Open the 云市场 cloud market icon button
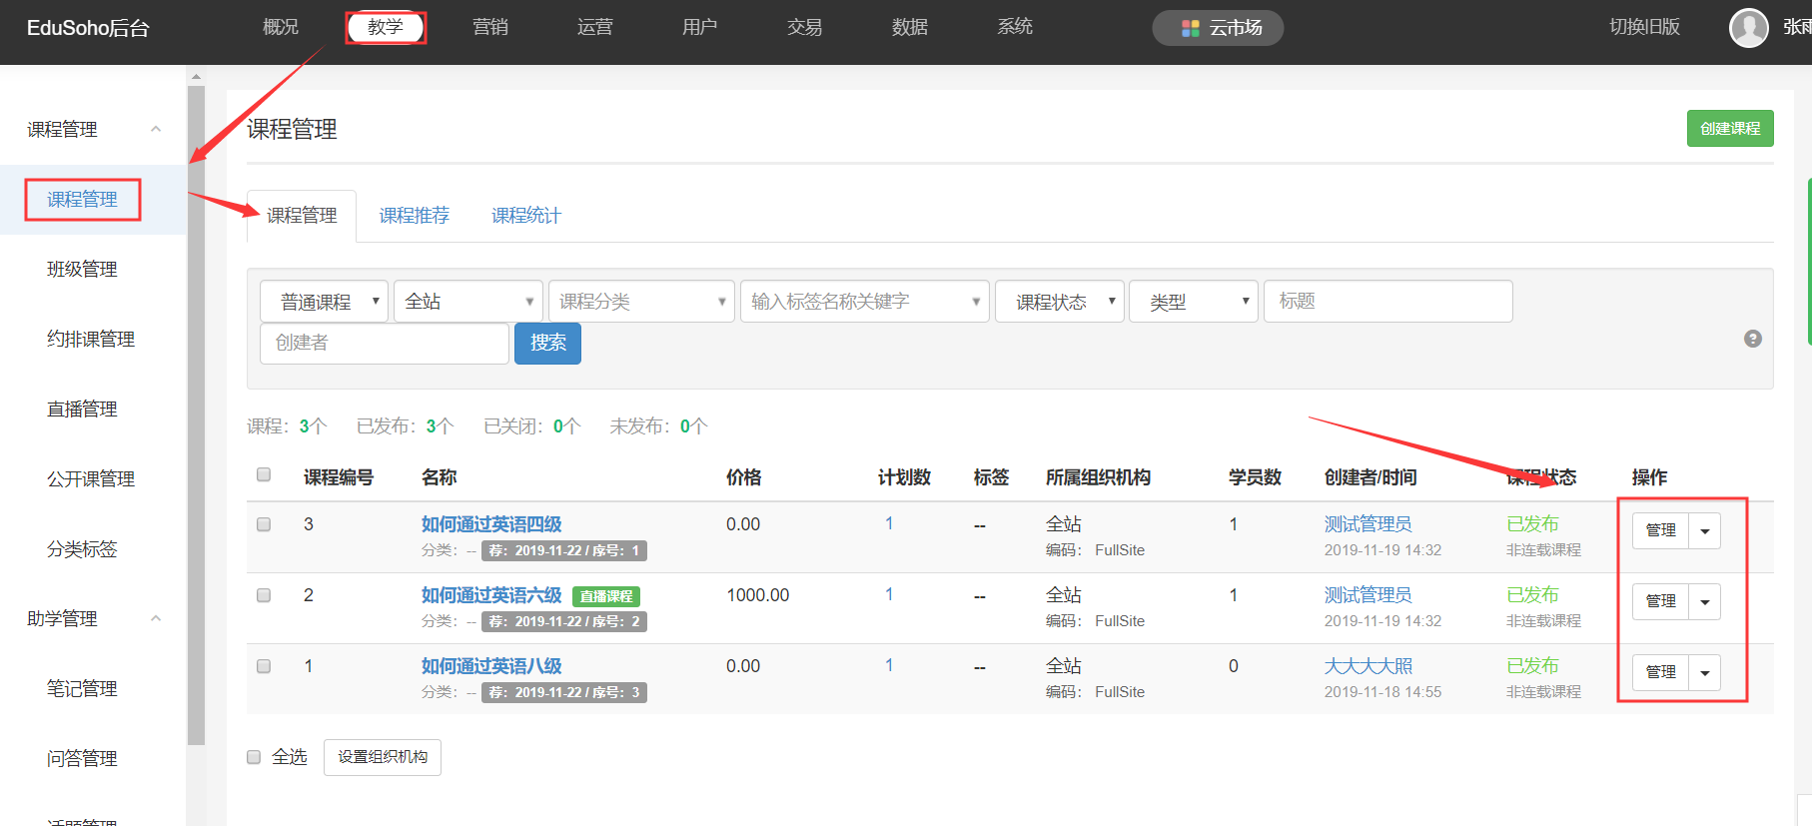Screen dimensions: 1812x826 point(1217,28)
